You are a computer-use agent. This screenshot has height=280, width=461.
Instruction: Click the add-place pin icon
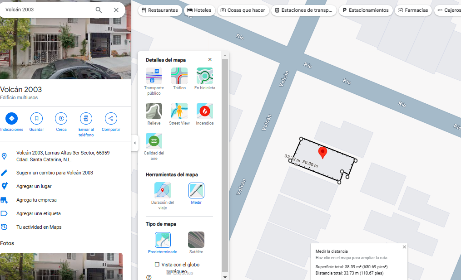4,186
